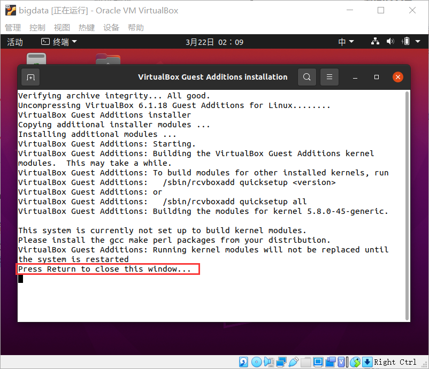Screen dimensions: 429x369
Task: Click the text '/sbin/rcvboxadd quicksetup all'
Action: click(235, 202)
